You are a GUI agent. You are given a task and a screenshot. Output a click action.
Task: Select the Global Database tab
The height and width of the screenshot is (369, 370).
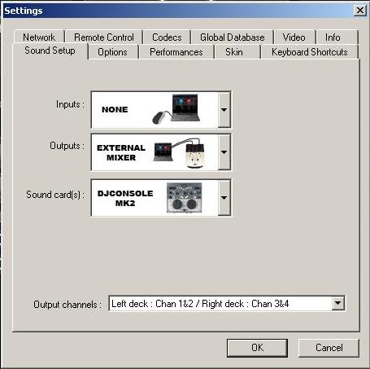[x=233, y=37]
